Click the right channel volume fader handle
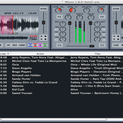Viewport: 123px width, 123px height. (x=90, y=23)
